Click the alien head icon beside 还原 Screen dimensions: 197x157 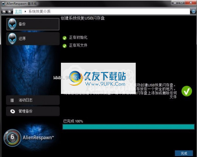tap(12, 39)
